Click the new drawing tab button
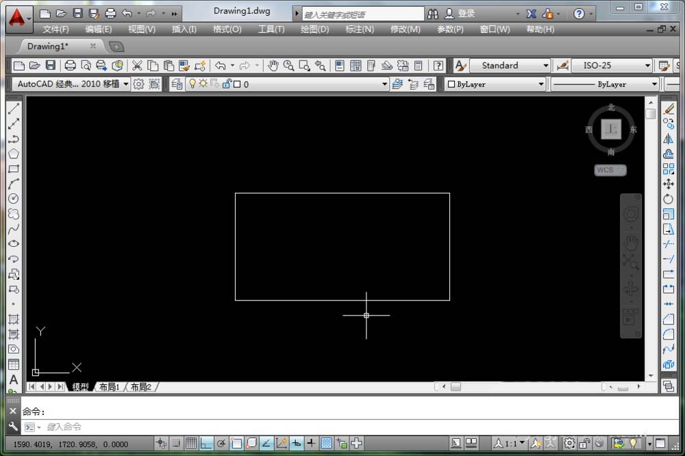The image size is (685, 456). point(116,47)
